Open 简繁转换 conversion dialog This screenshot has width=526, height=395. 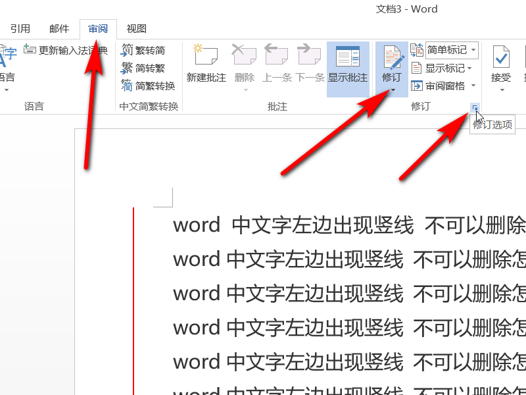pos(148,86)
